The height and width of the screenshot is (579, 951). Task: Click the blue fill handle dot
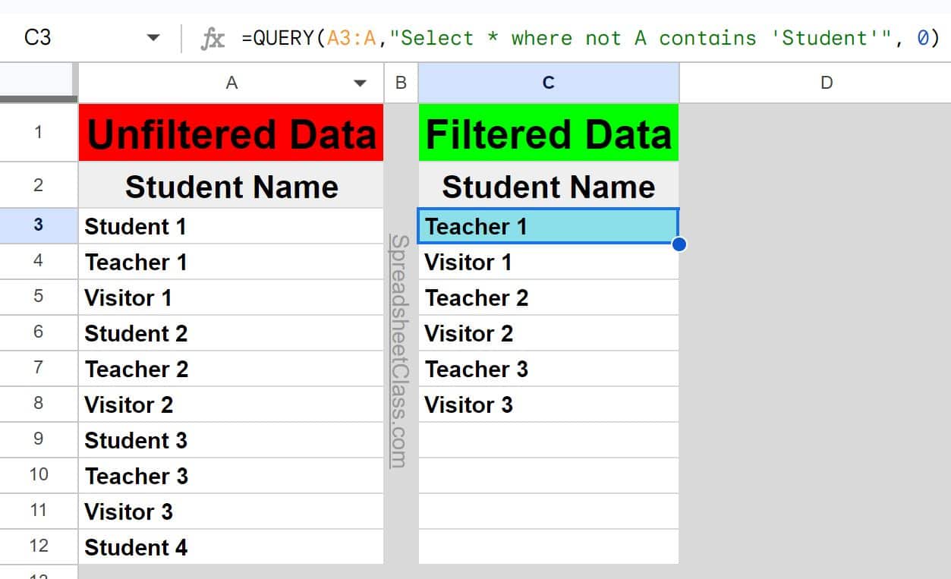(x=679, y=244)
